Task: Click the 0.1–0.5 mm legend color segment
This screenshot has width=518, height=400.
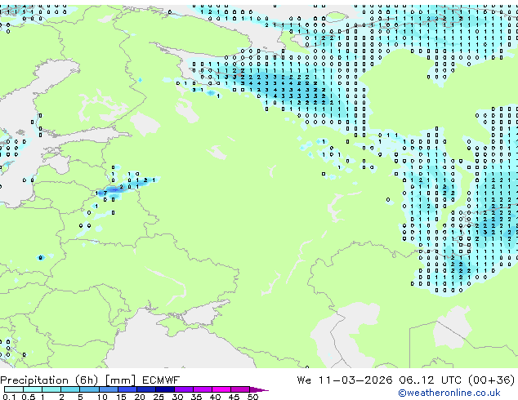Action: pyautogui.click(x=14, y=389)
